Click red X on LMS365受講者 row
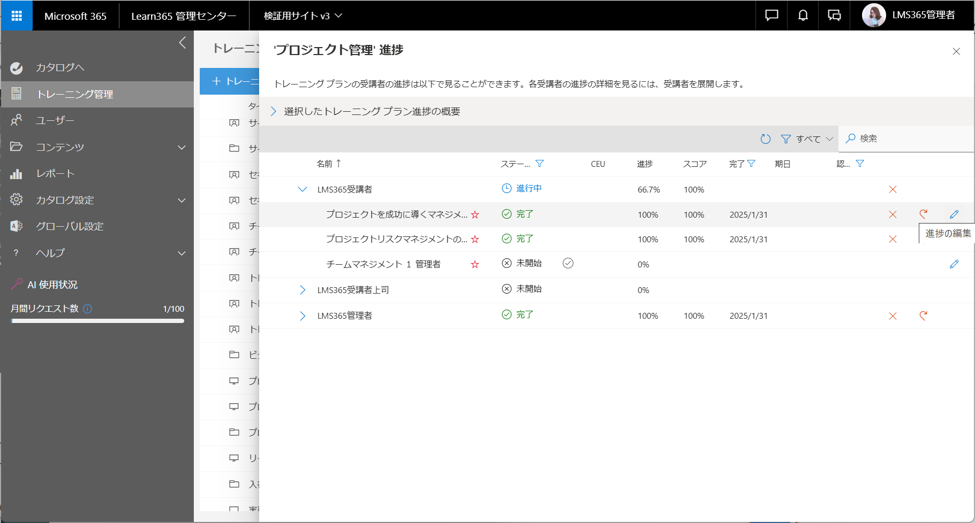Screen dimensions: 975x523 (x=893, y=189)
